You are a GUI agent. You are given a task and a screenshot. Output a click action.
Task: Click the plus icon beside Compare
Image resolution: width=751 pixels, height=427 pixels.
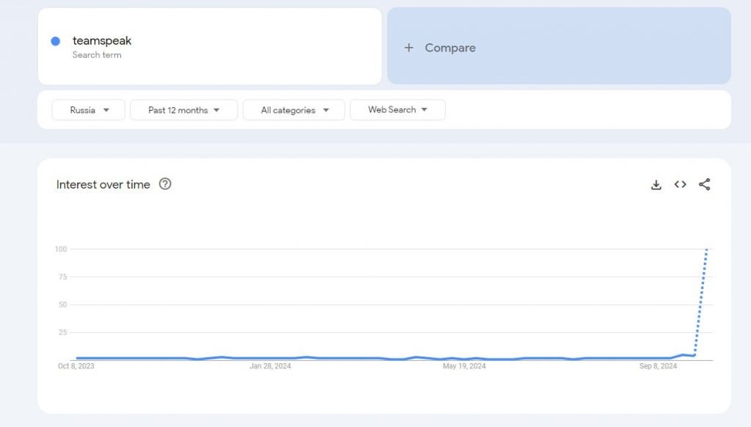point(409,48)
